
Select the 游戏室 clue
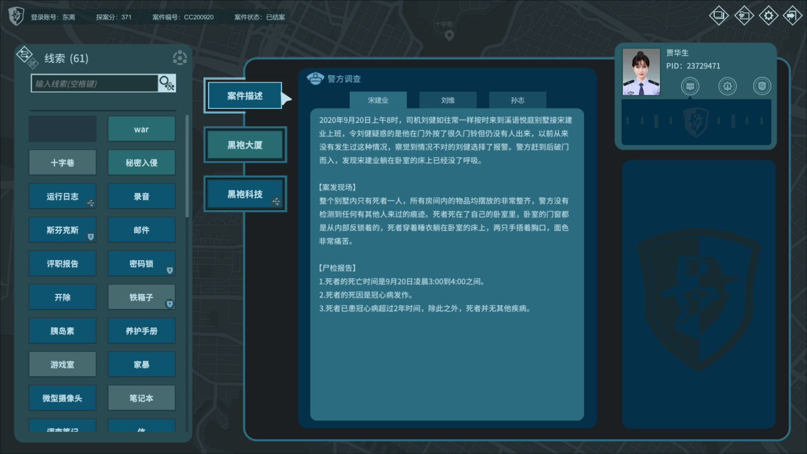pyautogui.click(x=63, y=364)
